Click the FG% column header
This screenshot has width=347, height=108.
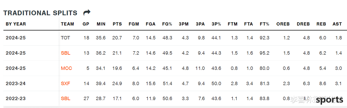pyautogui.click(x=167, y=24)
